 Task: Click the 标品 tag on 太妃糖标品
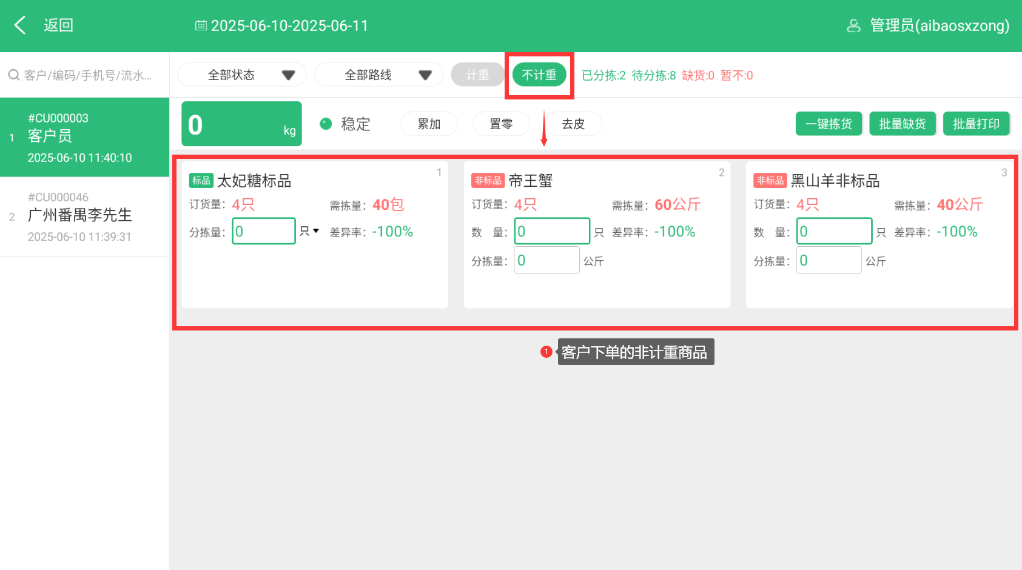pyautogui.click(x=201, y=181)
